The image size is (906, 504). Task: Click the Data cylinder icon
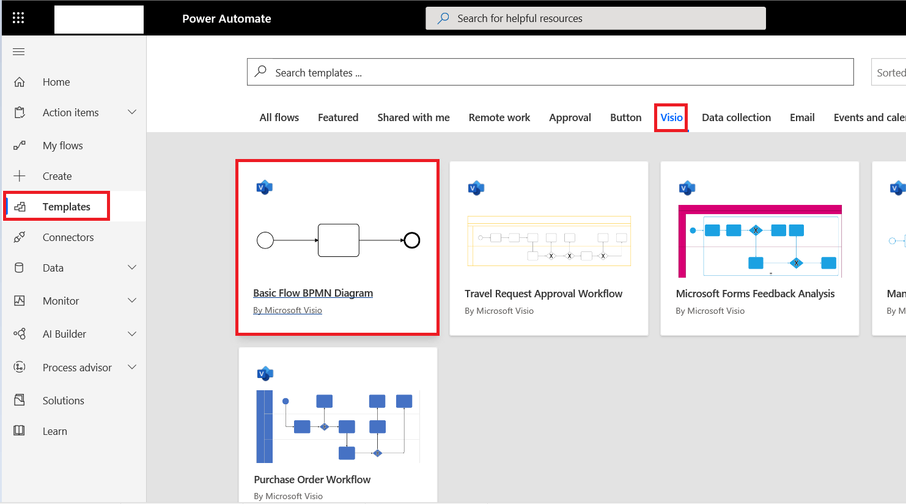20,268
